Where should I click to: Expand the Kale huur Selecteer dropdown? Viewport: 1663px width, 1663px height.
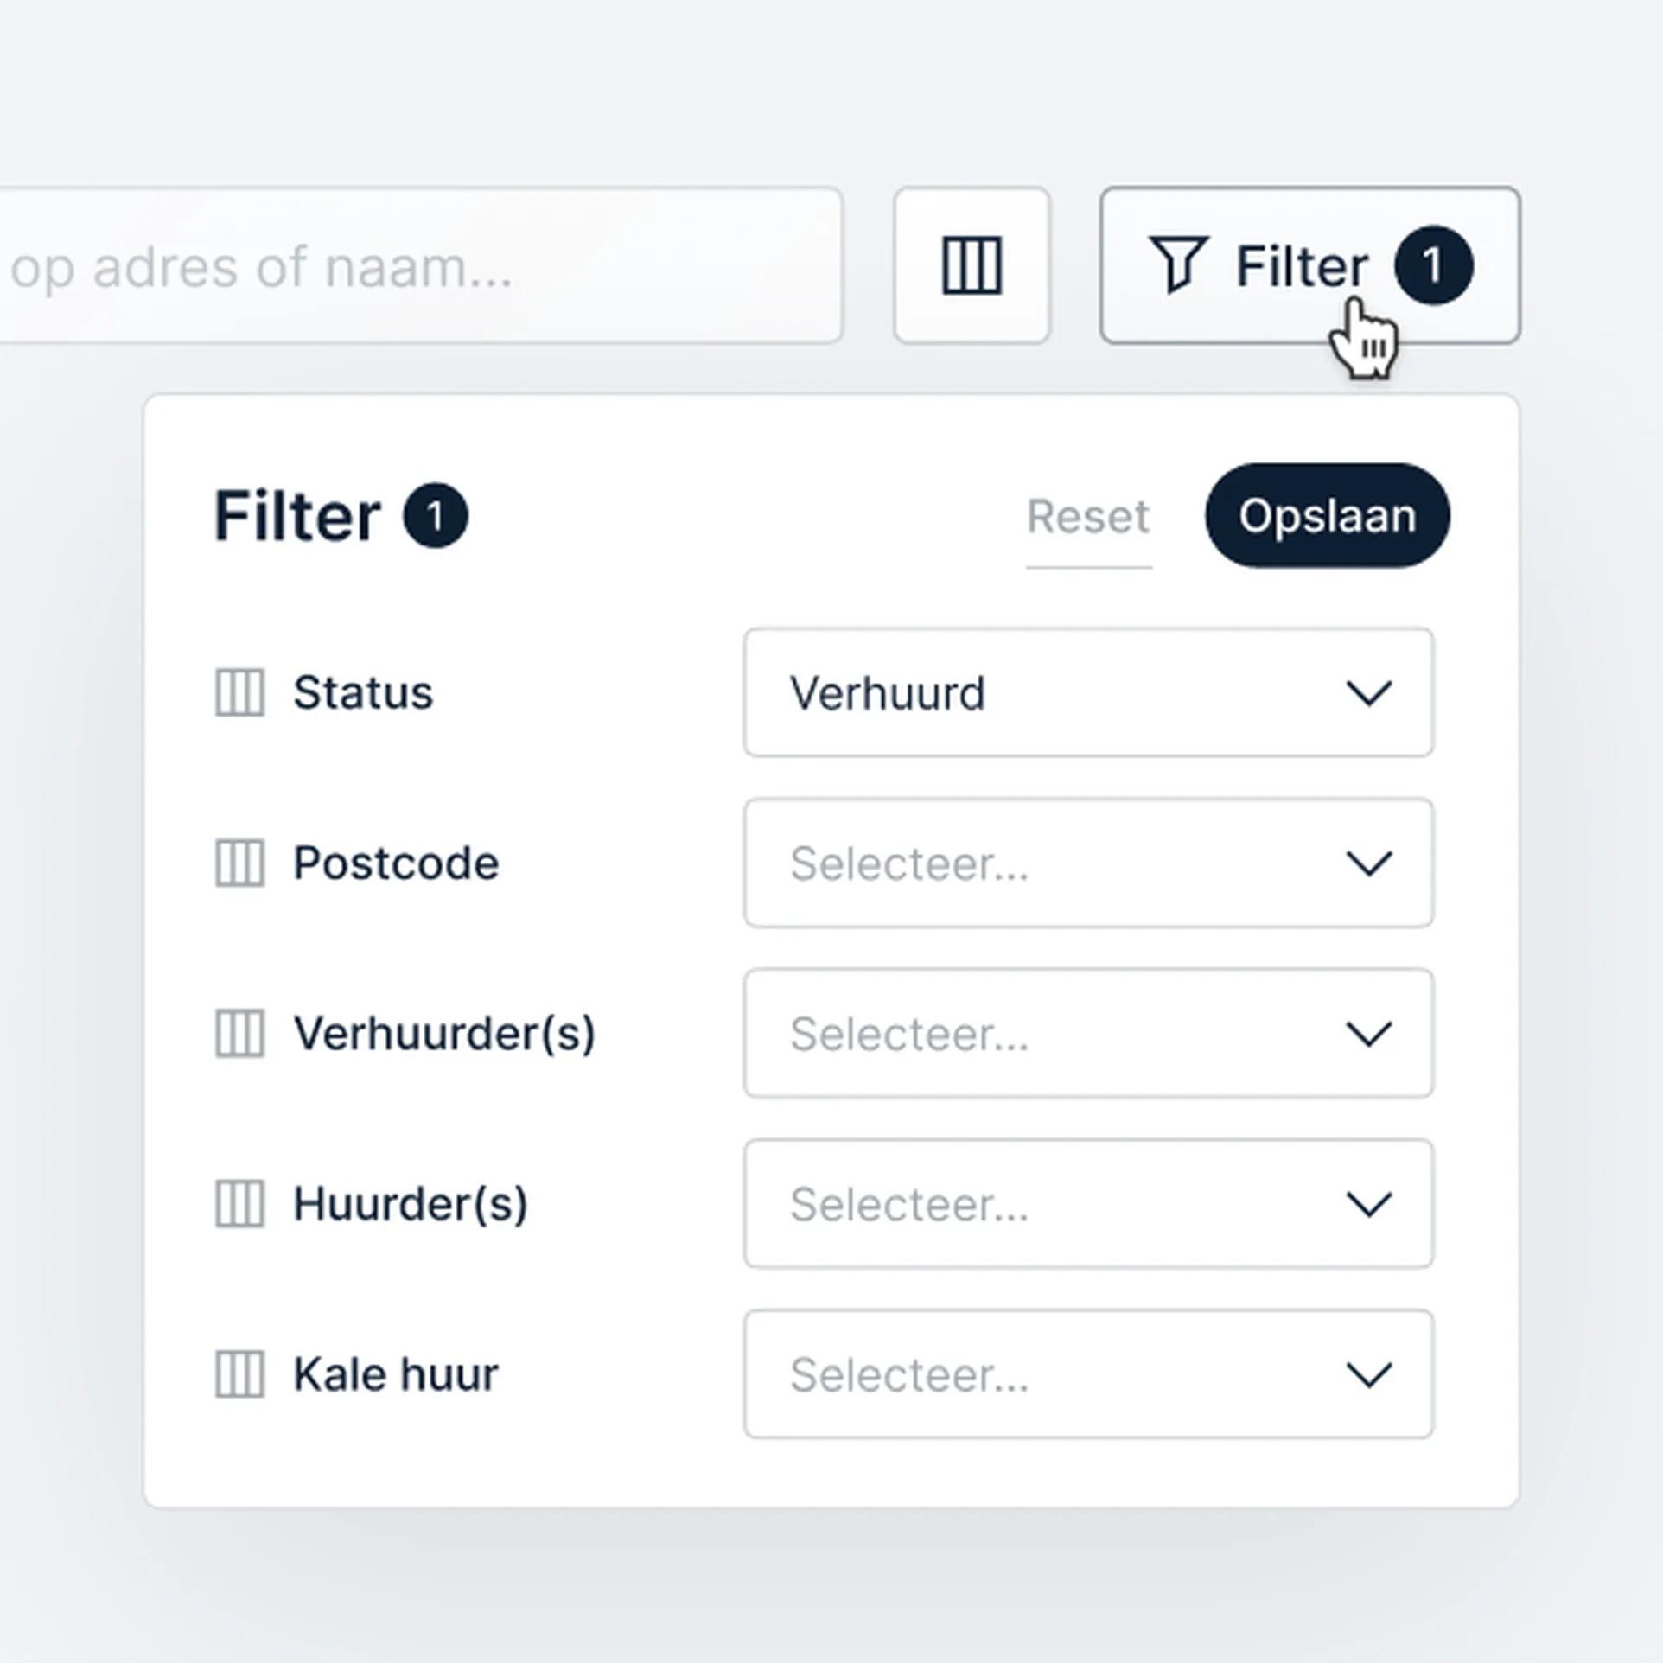1088,1373
